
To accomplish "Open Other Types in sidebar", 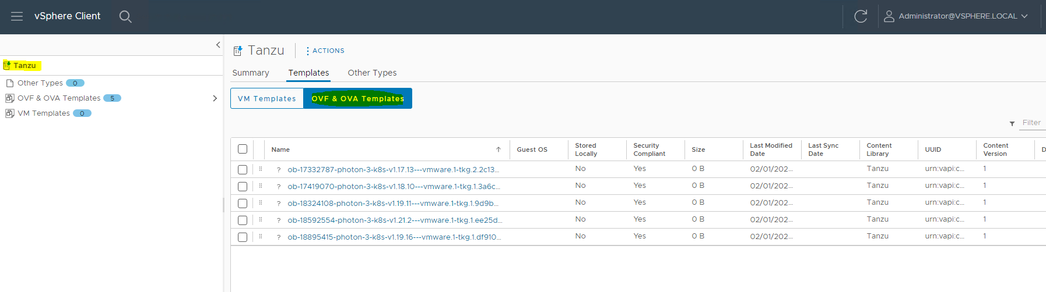I will tap(40, 83).
